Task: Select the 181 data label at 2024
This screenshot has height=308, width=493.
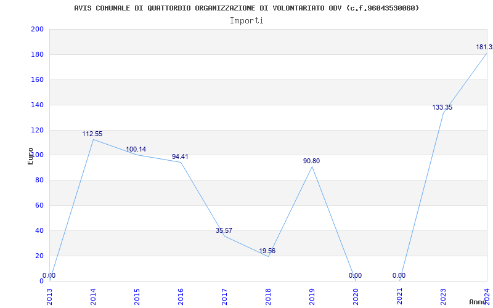Action: [x=484, y=47]
